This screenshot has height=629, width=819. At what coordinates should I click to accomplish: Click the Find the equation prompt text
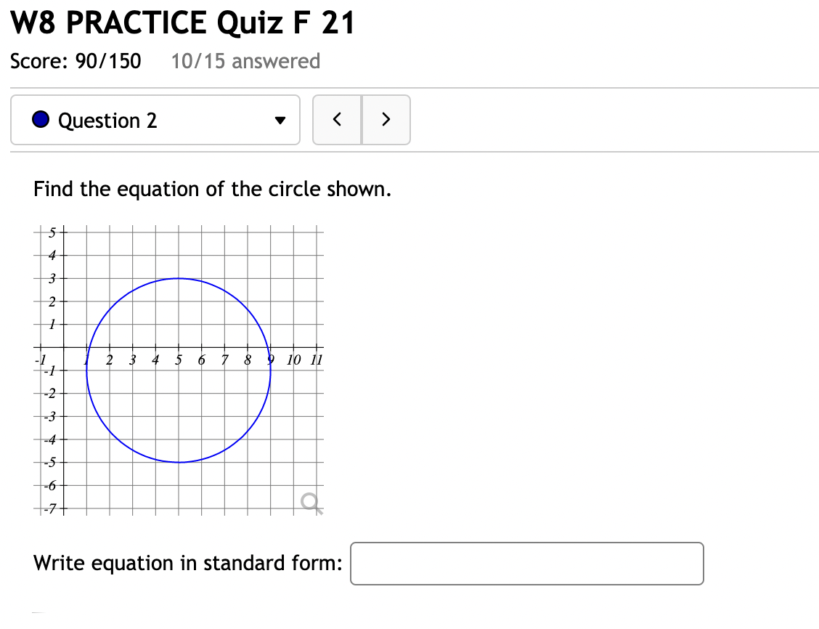[212, 189]
